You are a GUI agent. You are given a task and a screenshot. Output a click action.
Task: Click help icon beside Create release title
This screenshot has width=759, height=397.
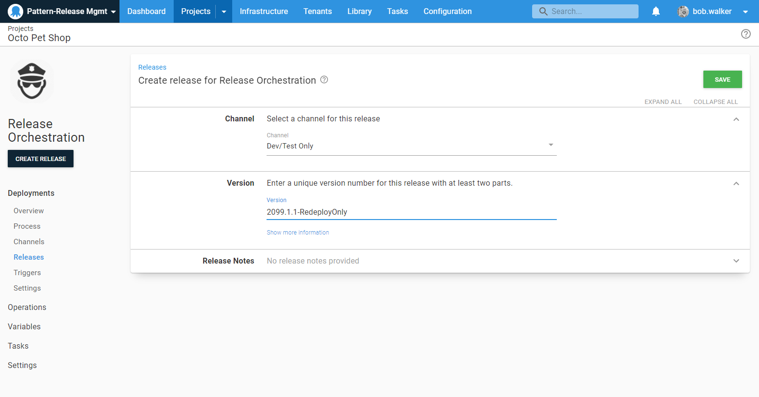point(324,80)
